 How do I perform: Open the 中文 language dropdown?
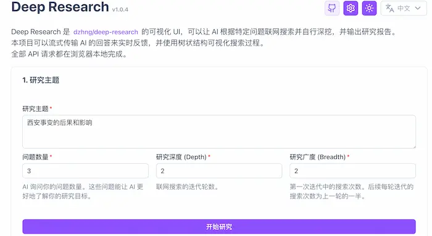click(x=404, y=8)
